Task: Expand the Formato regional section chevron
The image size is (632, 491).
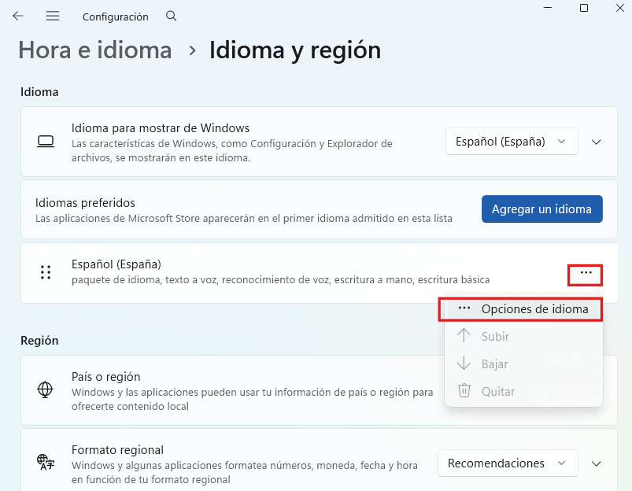Action: [x=596, y=463]
